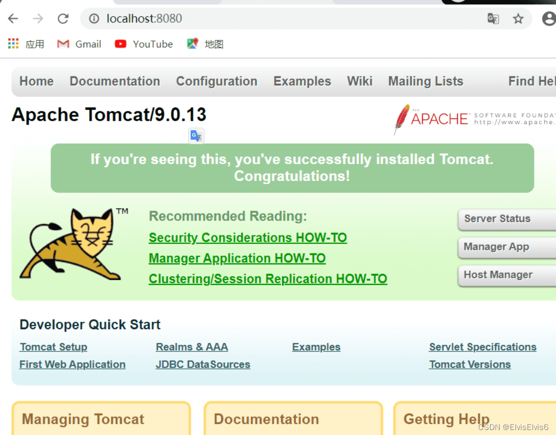
Task: Open the Servlet Specifications link
Action: [483, 347]
